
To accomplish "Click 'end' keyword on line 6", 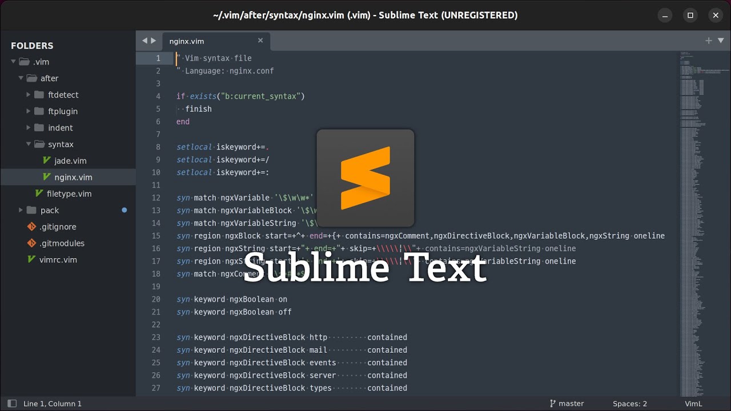I will 183,122.
